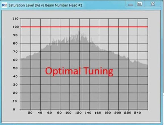Maximize the Saturation Level window

(140, 4)
